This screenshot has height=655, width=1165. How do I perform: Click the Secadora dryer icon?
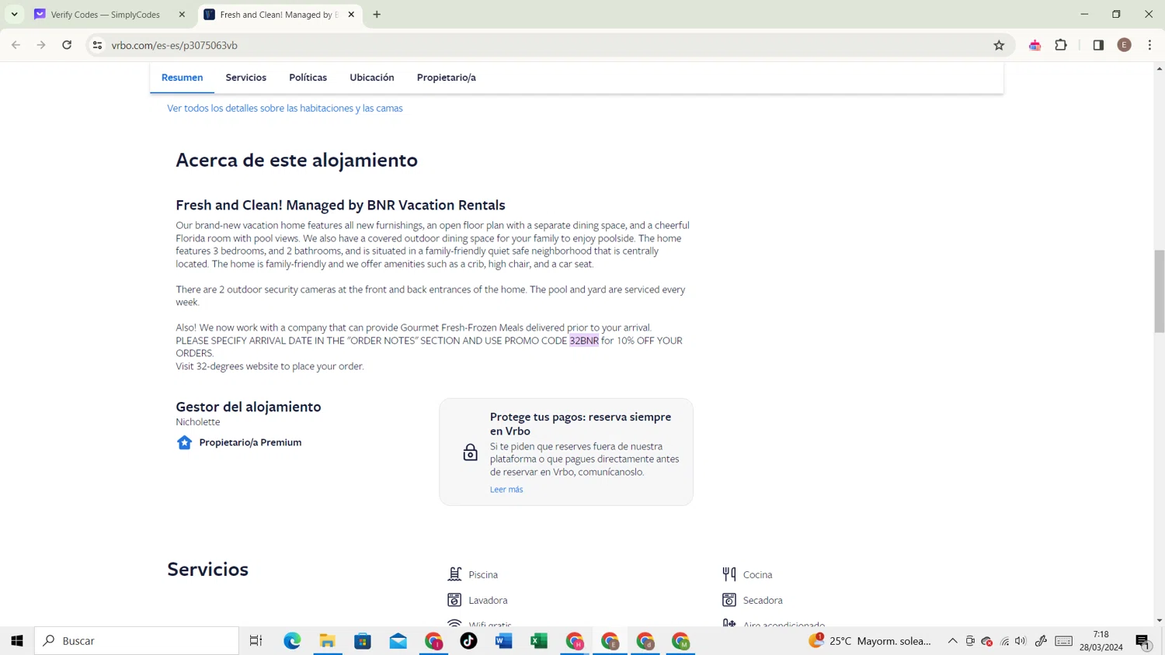pyautogui.click(x=729, y=600)
